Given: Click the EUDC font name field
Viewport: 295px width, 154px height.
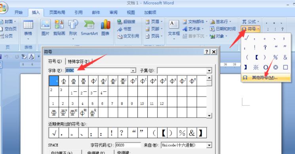Looking at the screenshot, I should pos(98,70).
